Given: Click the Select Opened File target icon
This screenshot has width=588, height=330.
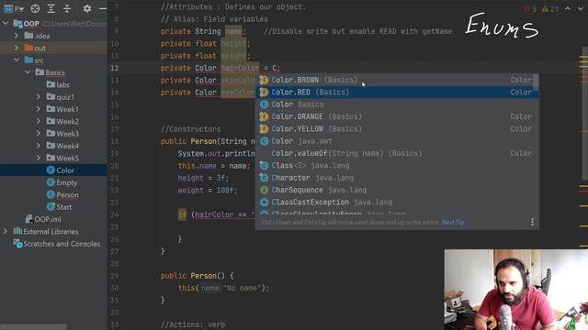Looking at the screenshot, I should (35, 8).
